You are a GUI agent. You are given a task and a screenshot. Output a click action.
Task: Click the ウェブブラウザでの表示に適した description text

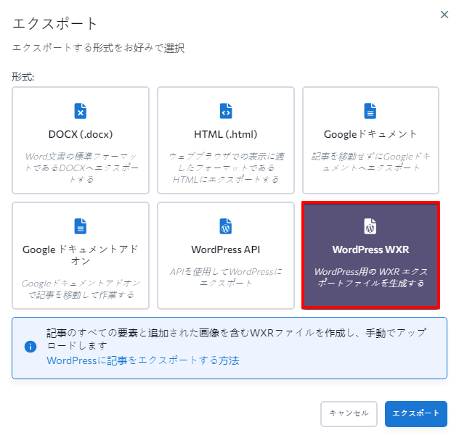226,168
